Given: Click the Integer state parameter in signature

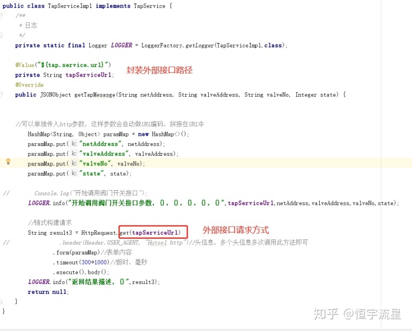Looking at the screenshot, I should (x=316, y=94).
